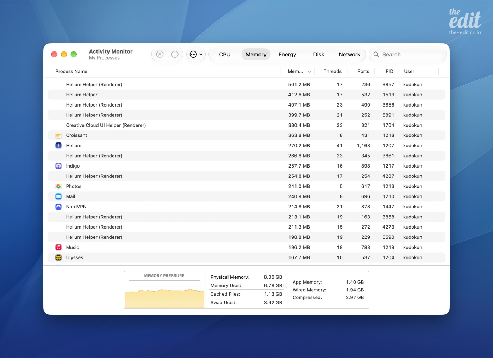Select the Ulysses process name
This screenshot has height=358, width=493.
click(x=75, y=258)
